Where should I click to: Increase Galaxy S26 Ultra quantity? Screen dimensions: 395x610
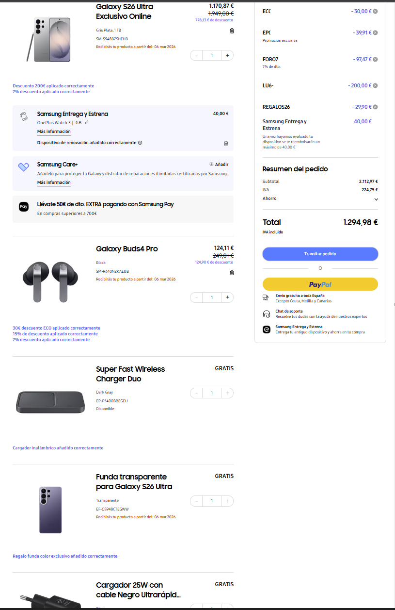pyautogui.click(x=227, y=55)
